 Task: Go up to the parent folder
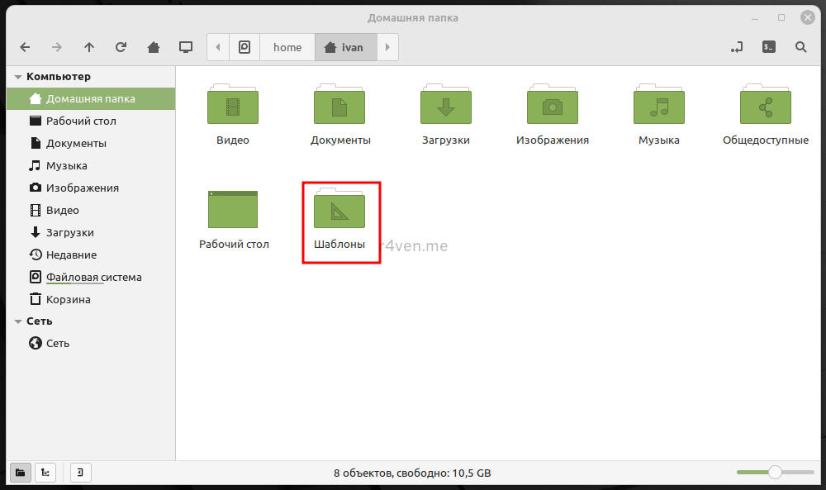(x=89, y=47)
